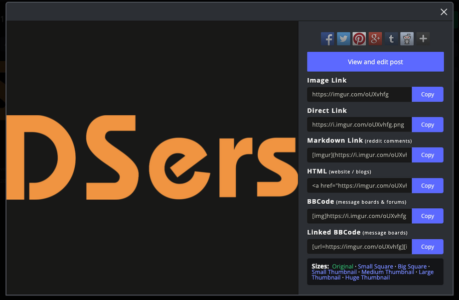
Task: Open Huge Thumbnail size link
Action: [x=367, y=278]
